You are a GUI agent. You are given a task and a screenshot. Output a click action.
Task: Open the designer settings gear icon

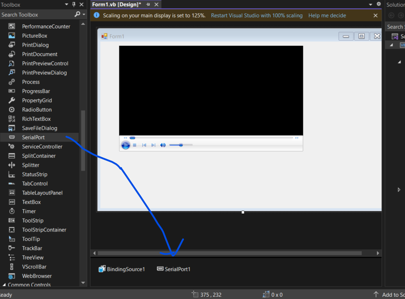pyautogui.click(x=378, y=4)
